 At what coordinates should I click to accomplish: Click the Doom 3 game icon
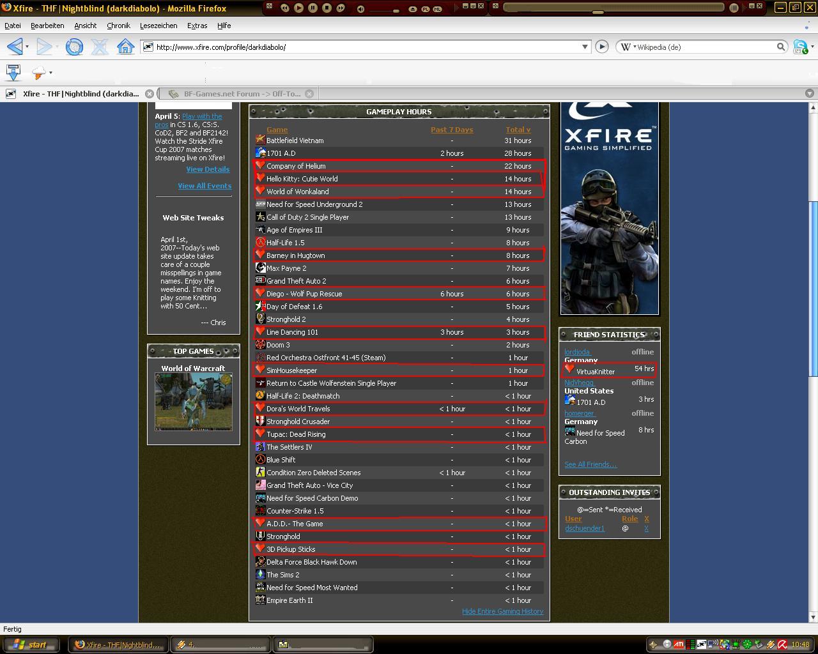[260, 344]
